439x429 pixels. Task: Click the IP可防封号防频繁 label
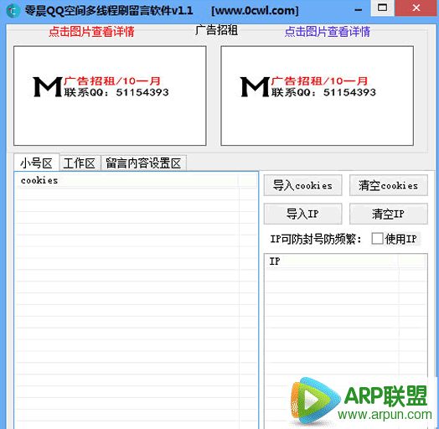tap(316, 239)
